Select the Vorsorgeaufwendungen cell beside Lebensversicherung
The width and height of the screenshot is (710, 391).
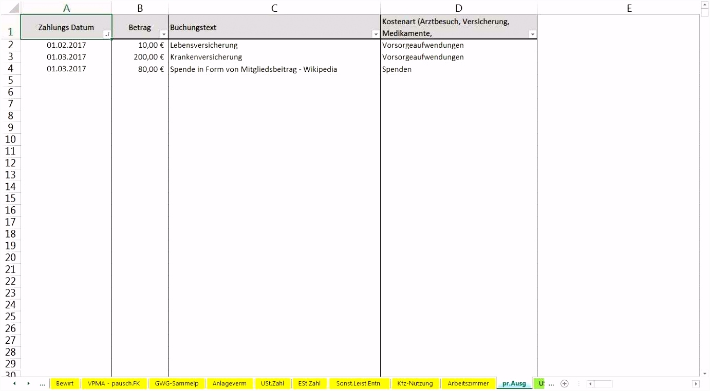point(459,45)
